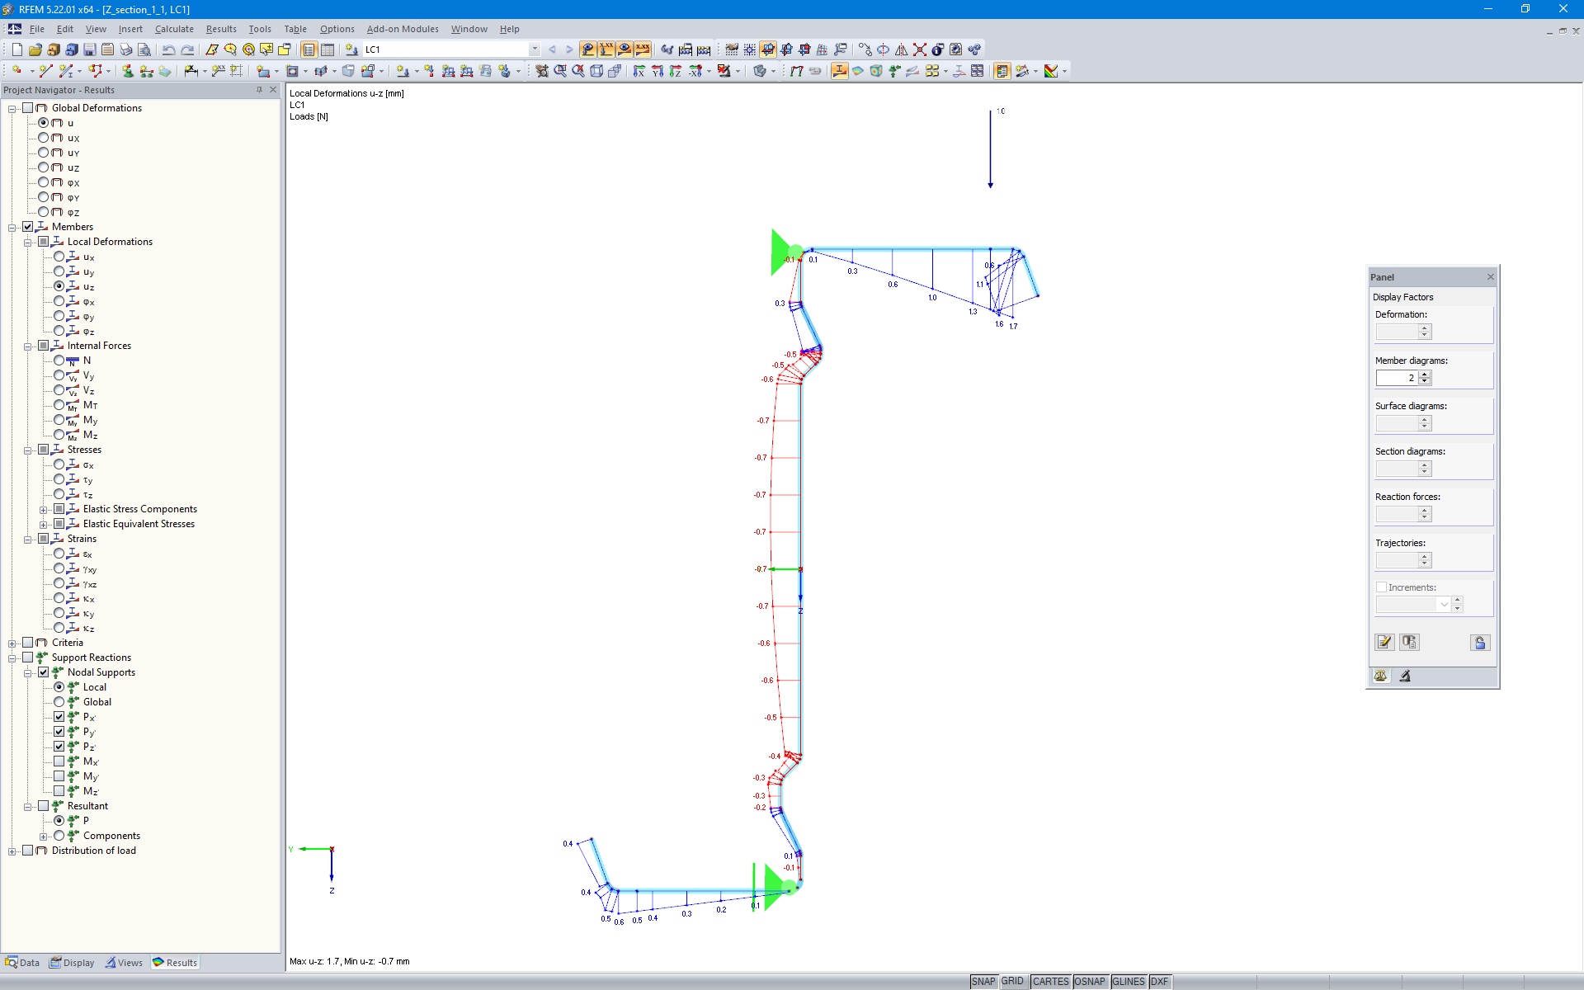Click the New file icon
Image resolution: width=1584 pixels, height=990 pixels.
click(x=16, y=49)
